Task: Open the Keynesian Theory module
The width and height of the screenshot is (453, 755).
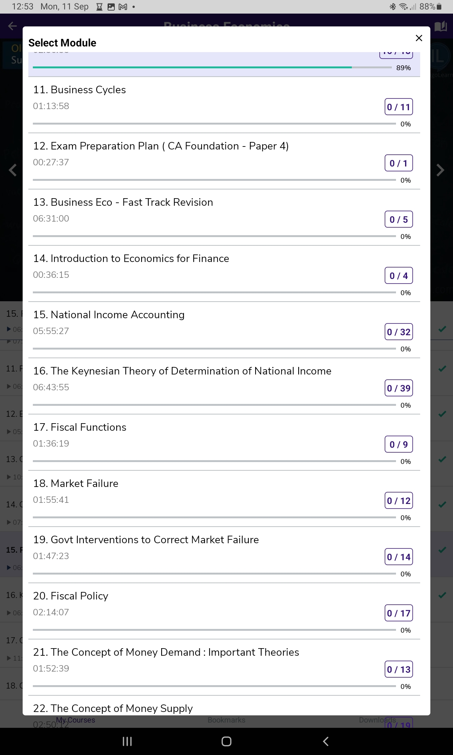Action: tap(224, 386)
